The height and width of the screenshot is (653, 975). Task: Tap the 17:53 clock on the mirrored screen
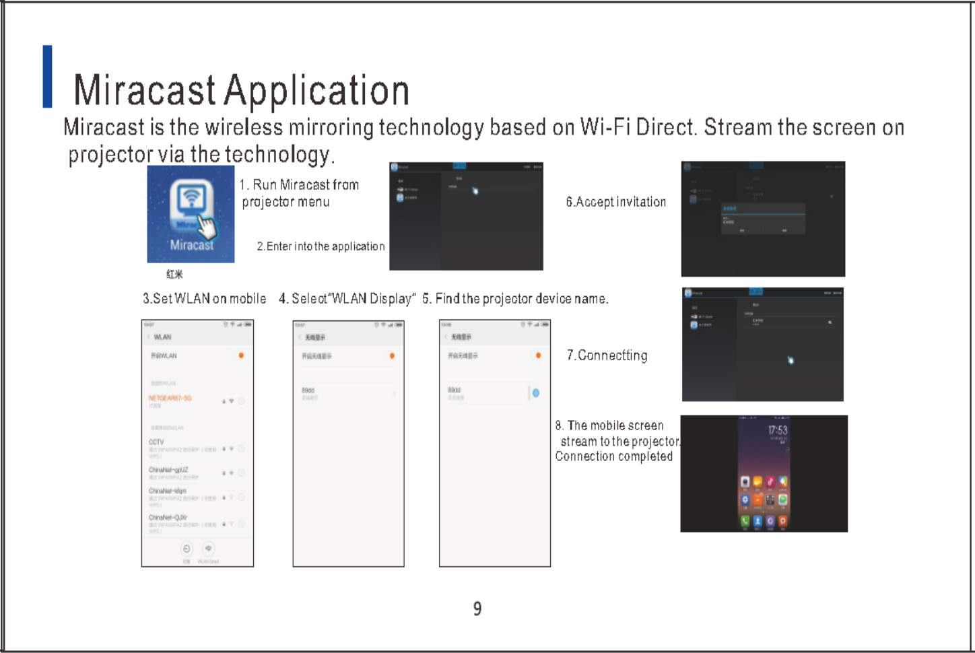point(778,430)
